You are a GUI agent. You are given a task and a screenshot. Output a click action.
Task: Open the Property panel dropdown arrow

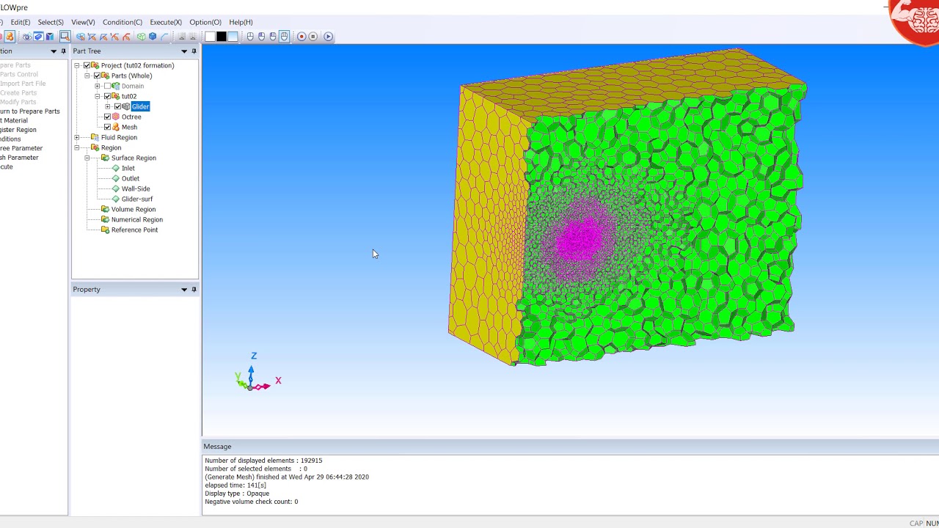184,289
